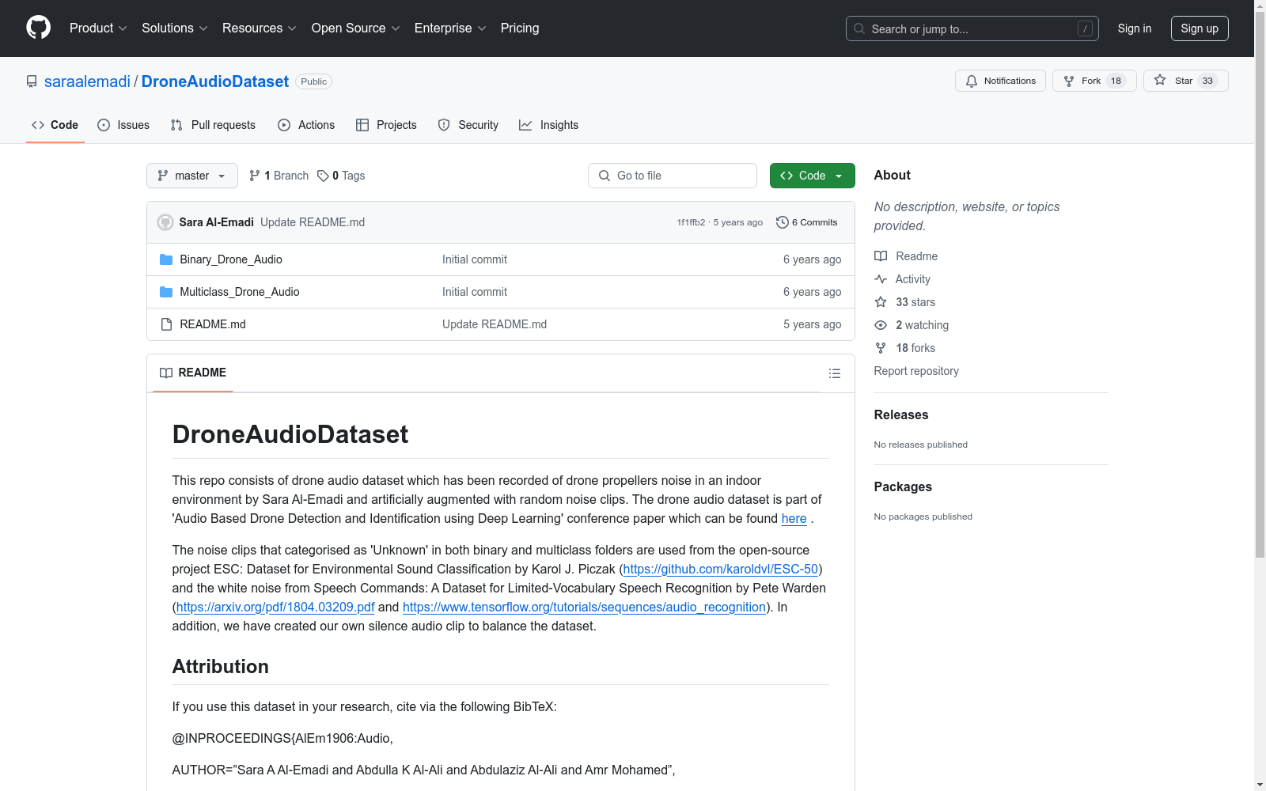Expand the Resources menu

260,28
